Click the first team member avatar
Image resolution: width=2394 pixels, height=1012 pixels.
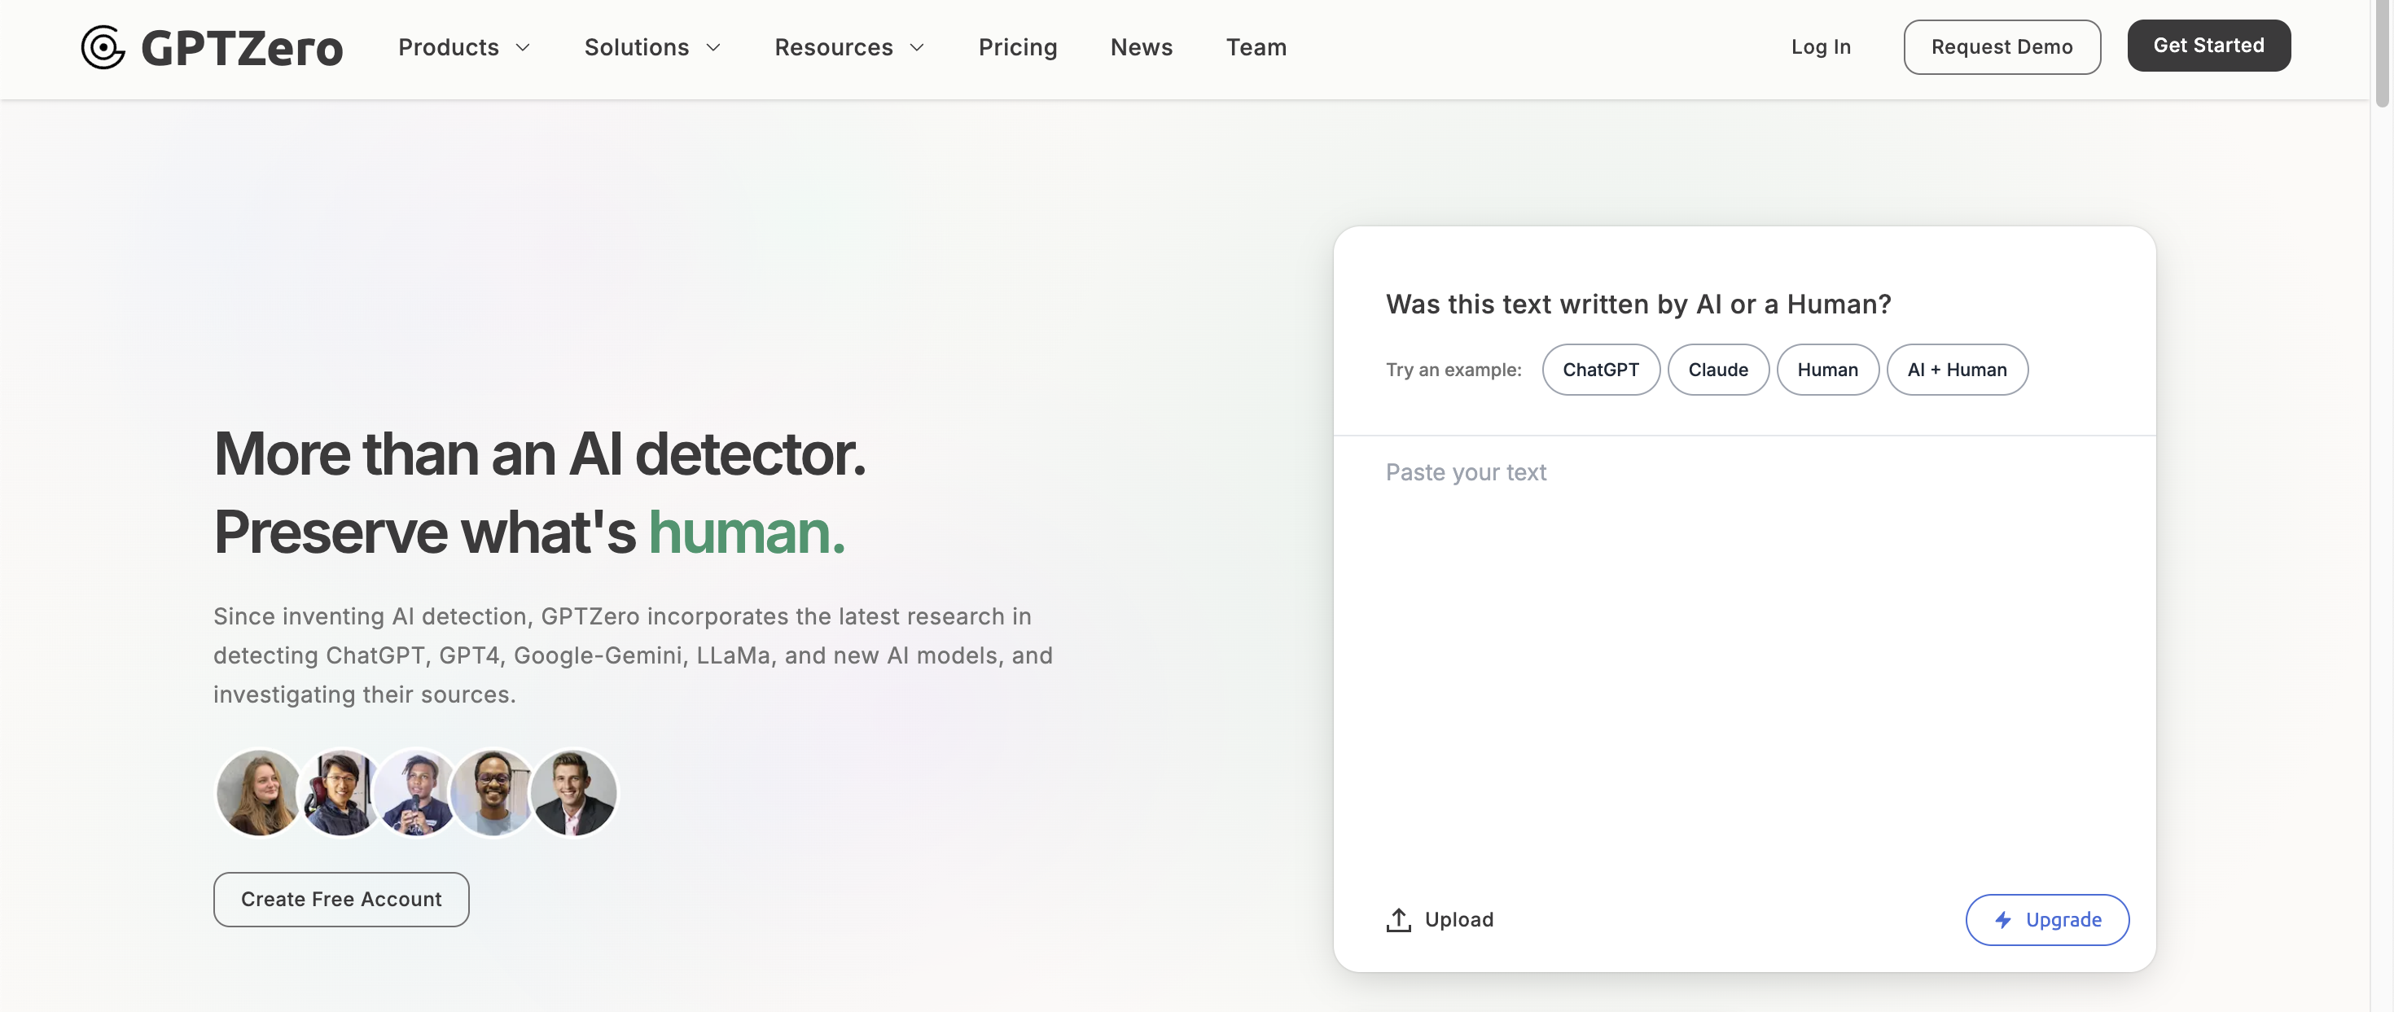click(x=257, y=793)
